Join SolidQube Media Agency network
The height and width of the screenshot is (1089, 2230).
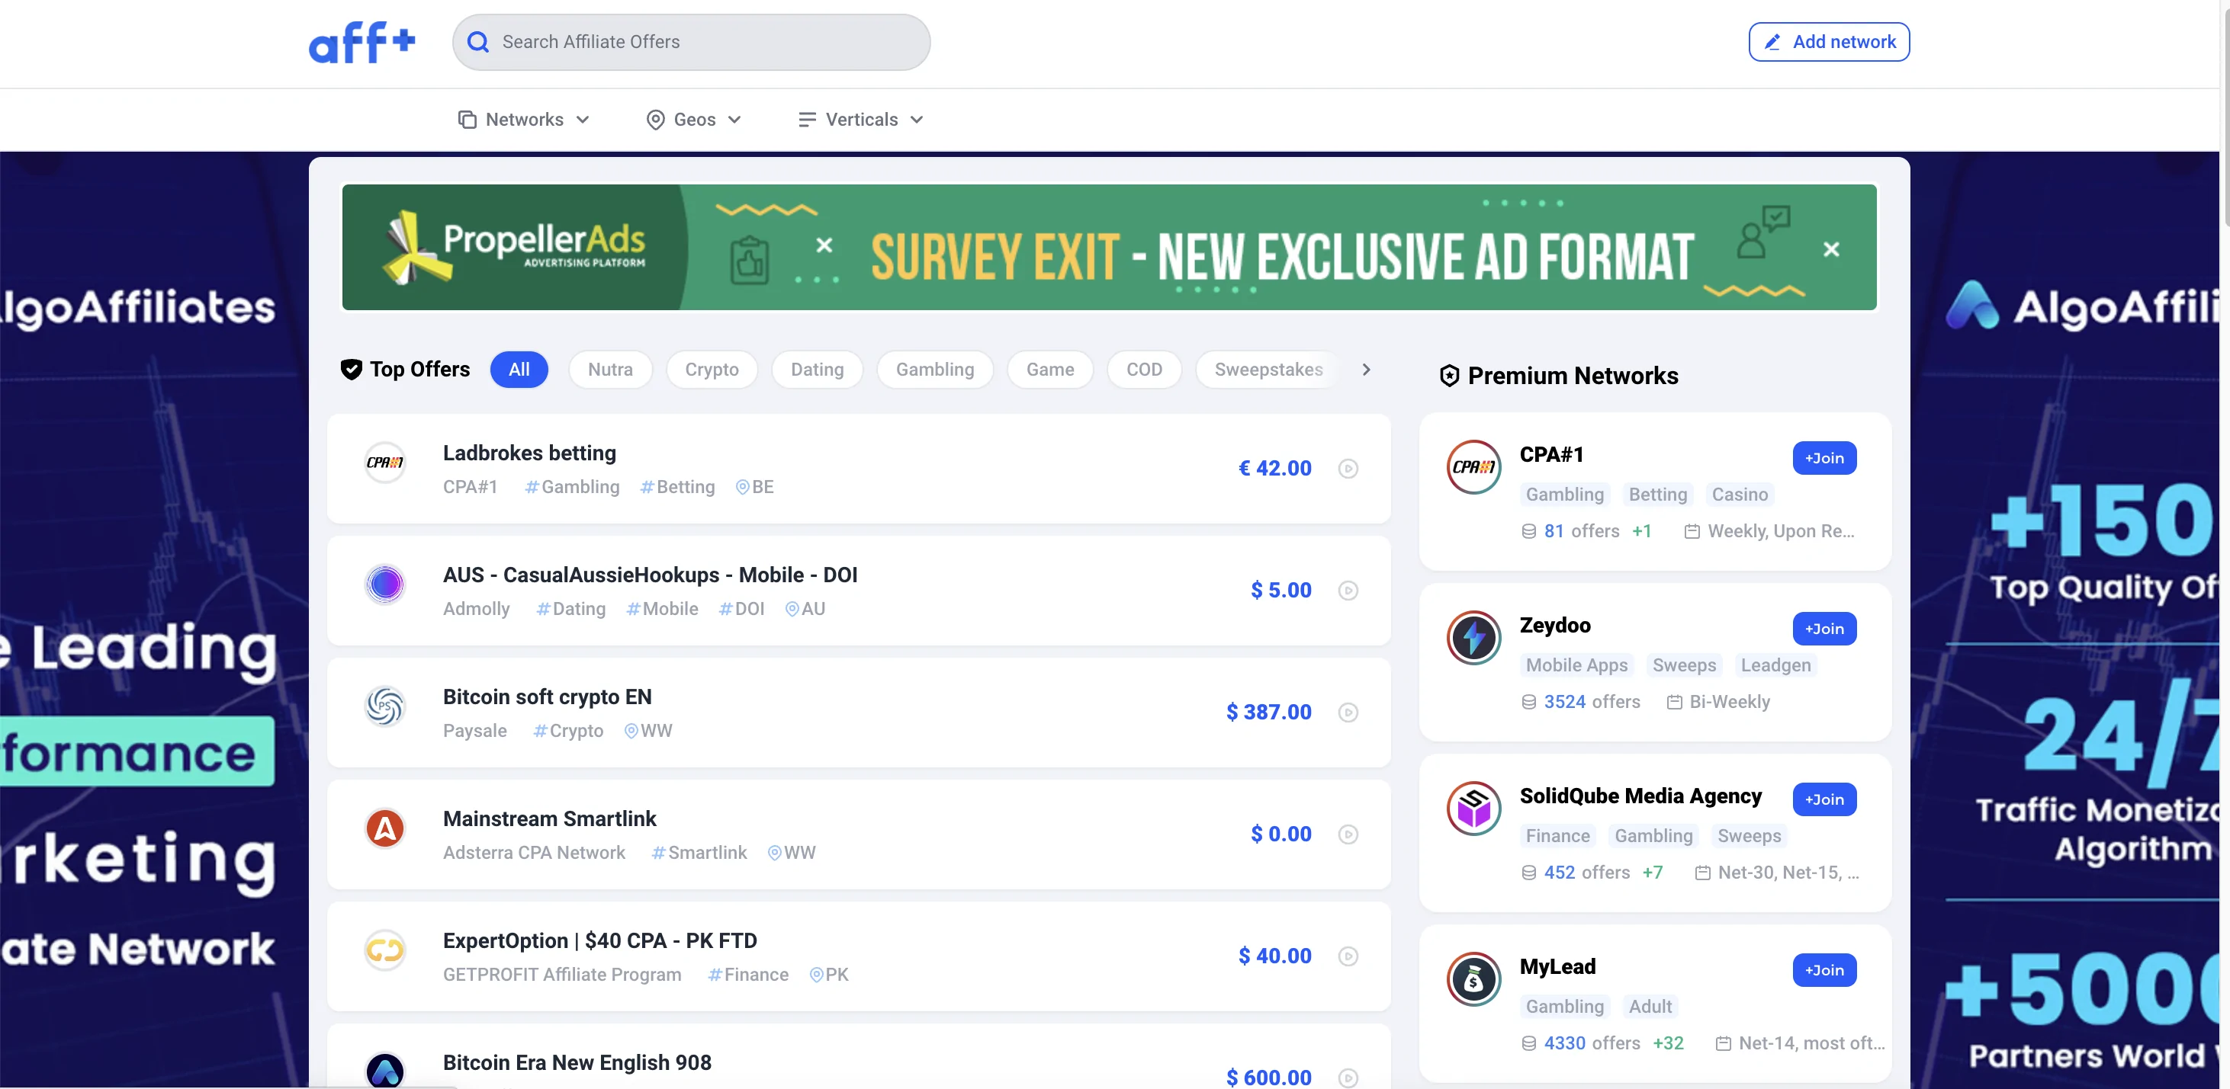point(1824,799)
